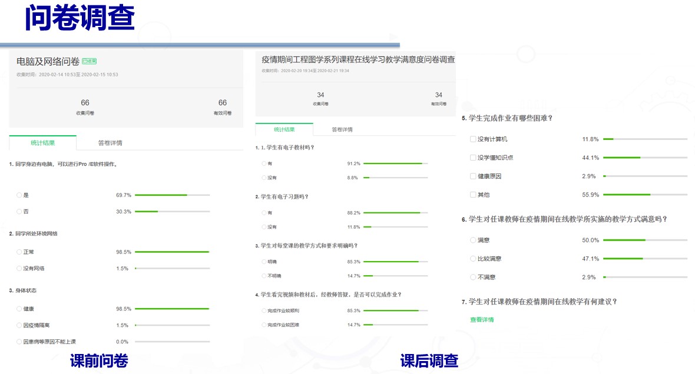
Task: Open the 查看详情 link
Action: click(x=482, y=320)
